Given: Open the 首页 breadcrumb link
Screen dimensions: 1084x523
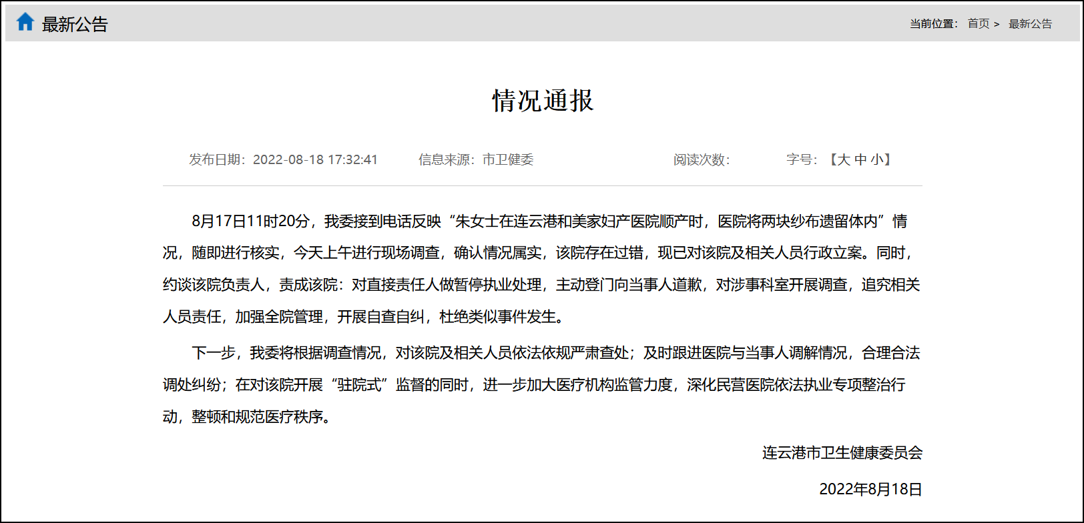Looking at the screenshot, I should [x=979, y=24].
